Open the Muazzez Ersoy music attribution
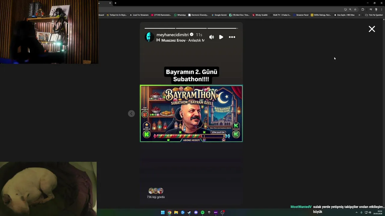The image size is (385, 216). [180, 40]
